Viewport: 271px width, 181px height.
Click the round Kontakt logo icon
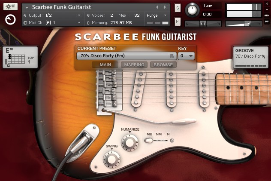pos(9,20)
